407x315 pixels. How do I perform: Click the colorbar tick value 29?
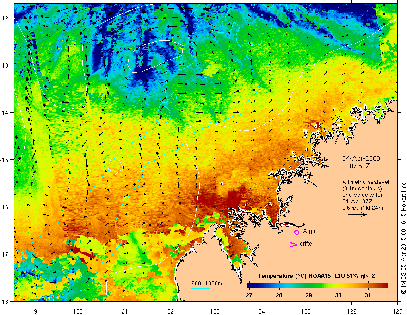308,296
